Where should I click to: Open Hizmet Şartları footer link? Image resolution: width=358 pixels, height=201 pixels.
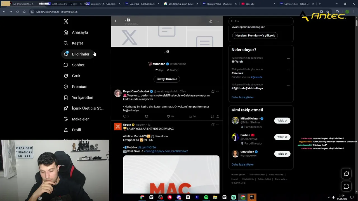(238, 175)
